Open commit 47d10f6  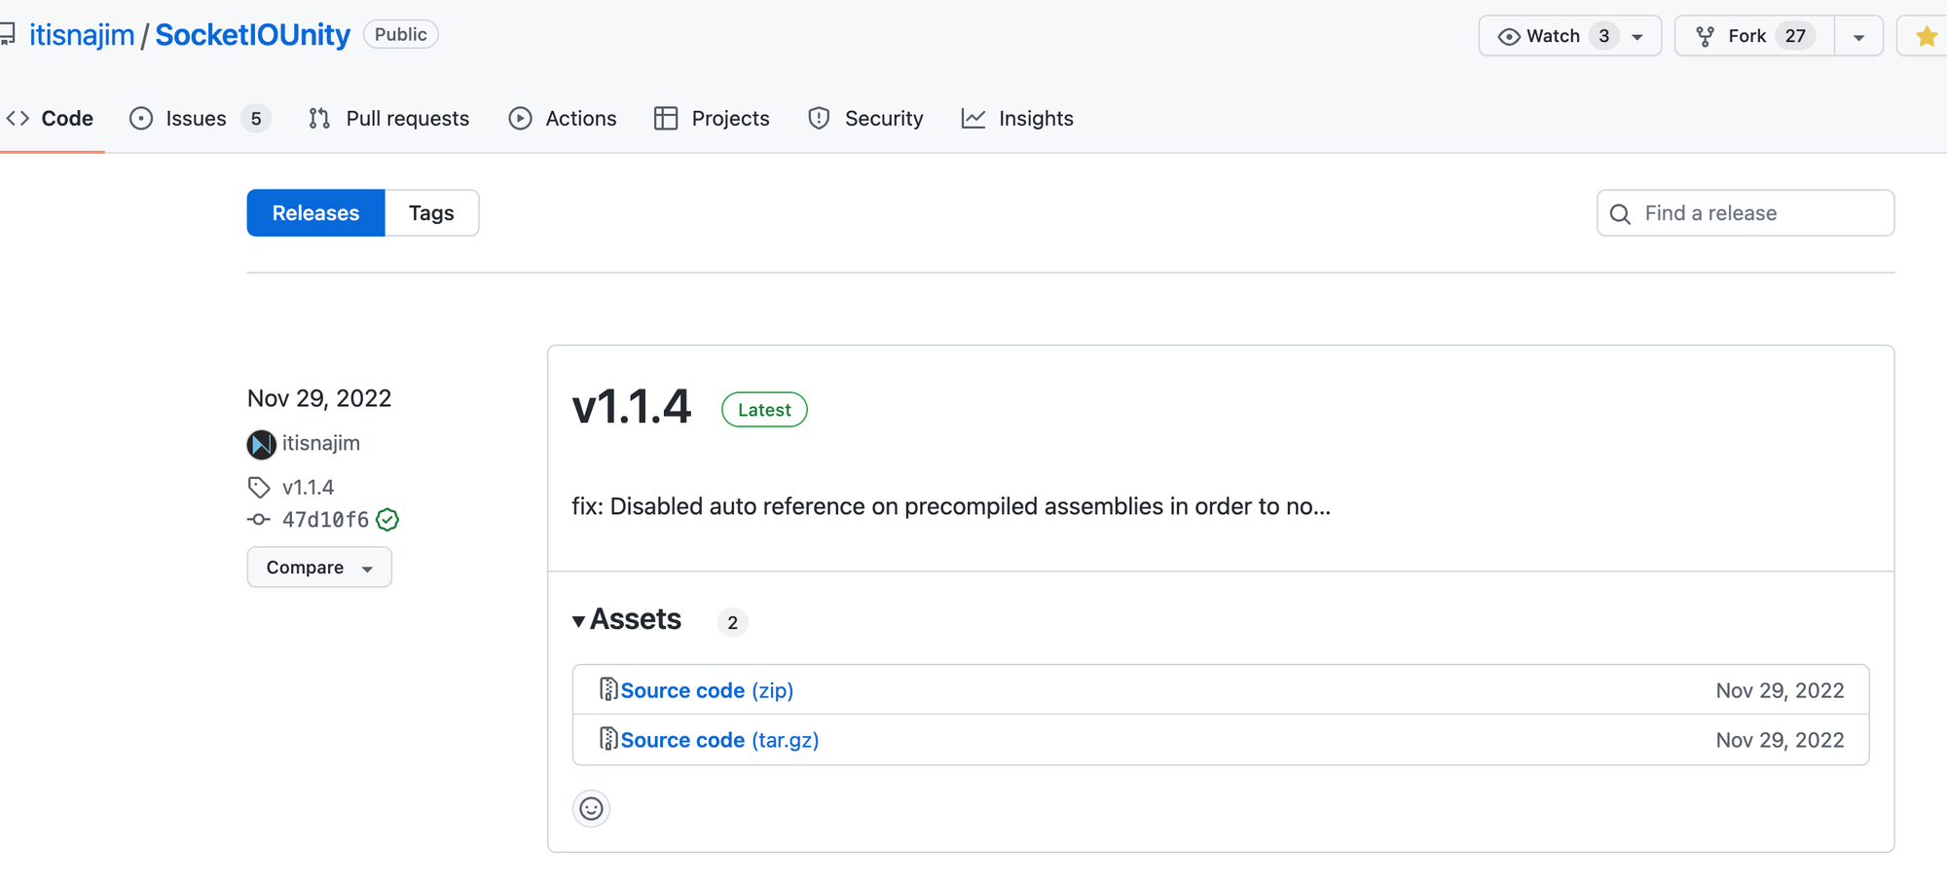click(x=325, y=520)
